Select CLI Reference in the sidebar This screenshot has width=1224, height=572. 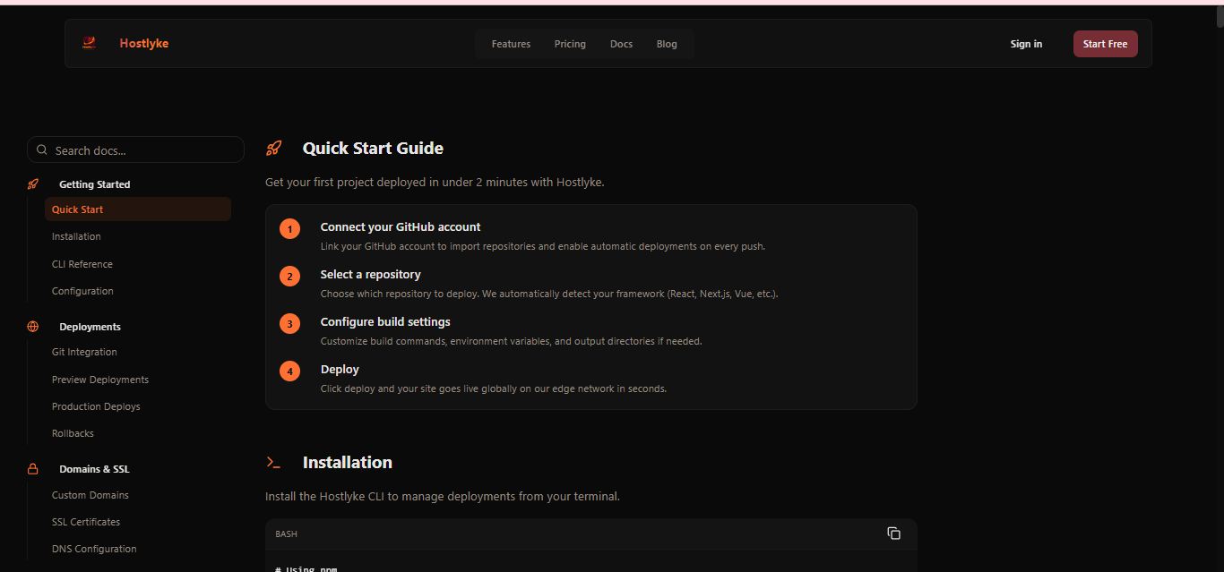[82, 263]
